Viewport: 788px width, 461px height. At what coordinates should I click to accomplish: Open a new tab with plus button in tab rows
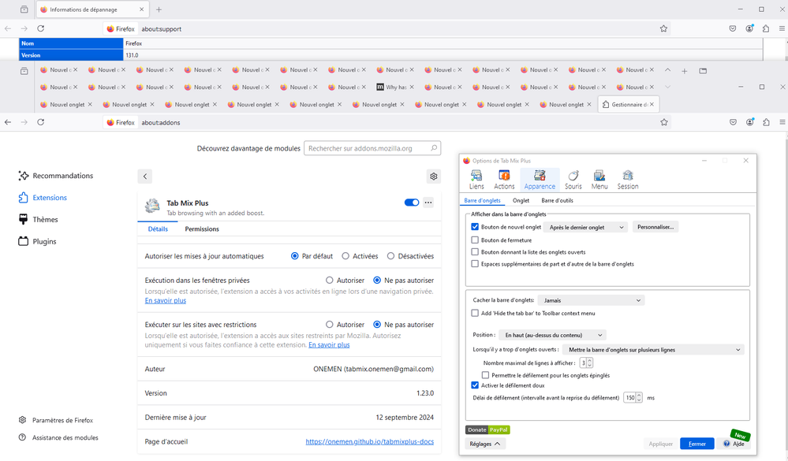pos(684,71)
